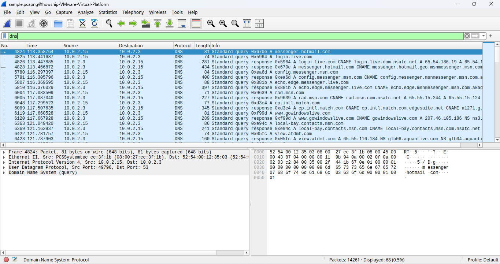Reset text to normal size
The width and height of the screenshot is (500, 264).
point(235,23)
